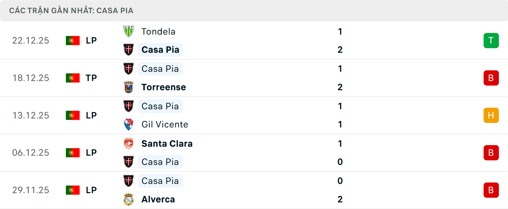Click the TP competition label
Screen dimensions: 508x209
click(91, 78)
